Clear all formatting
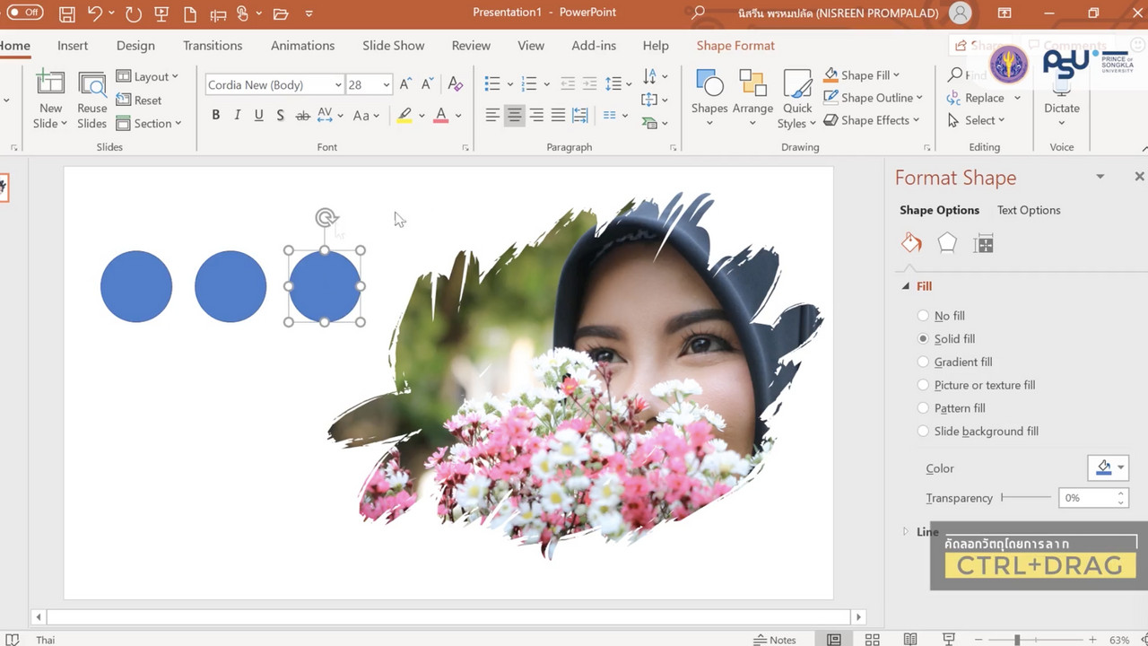Image resolution: width=1148 pixels, height=646 pixels. click(x=456, y=84)
